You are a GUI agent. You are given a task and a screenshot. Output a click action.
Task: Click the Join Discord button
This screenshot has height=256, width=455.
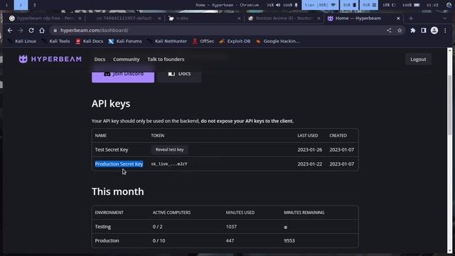[x=123, y=76]
